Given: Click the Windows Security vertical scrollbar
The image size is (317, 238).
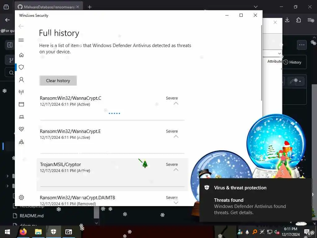Looking at the screenshot, I should click(x=261, y=63).
